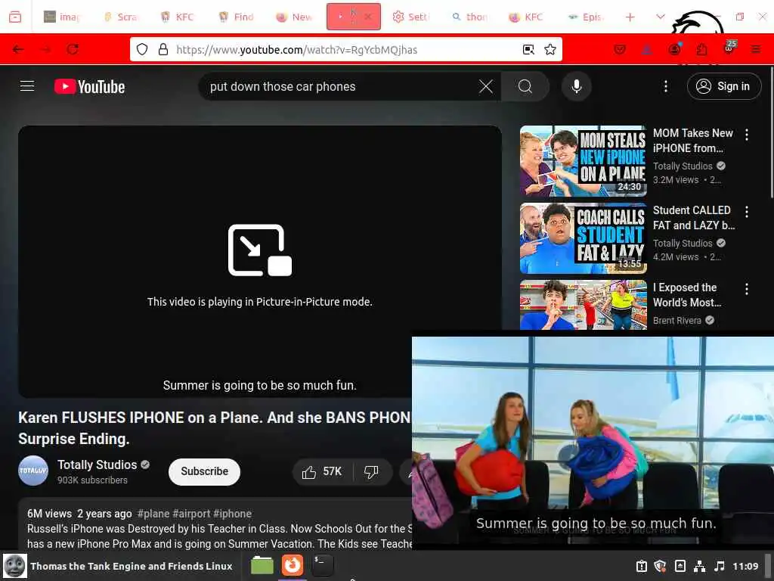Viewport: 774px width, 581px height.
Task: Open options for MOM Takes New iPhone video
Action: tap(747, 135)
